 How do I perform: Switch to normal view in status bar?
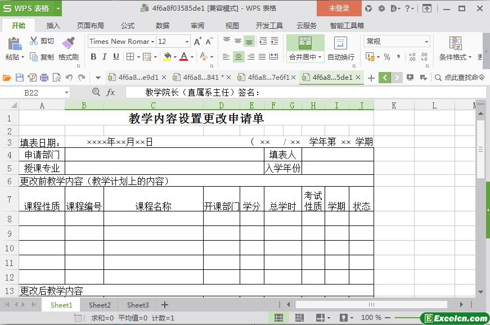click(278, 318)
